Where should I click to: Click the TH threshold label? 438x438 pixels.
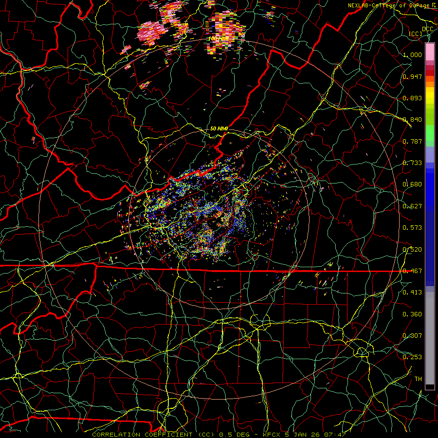point(418,379)
